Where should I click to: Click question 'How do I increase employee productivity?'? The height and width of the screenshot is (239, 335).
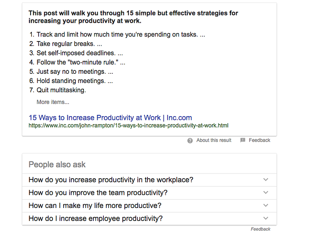[x=95, y=218]
